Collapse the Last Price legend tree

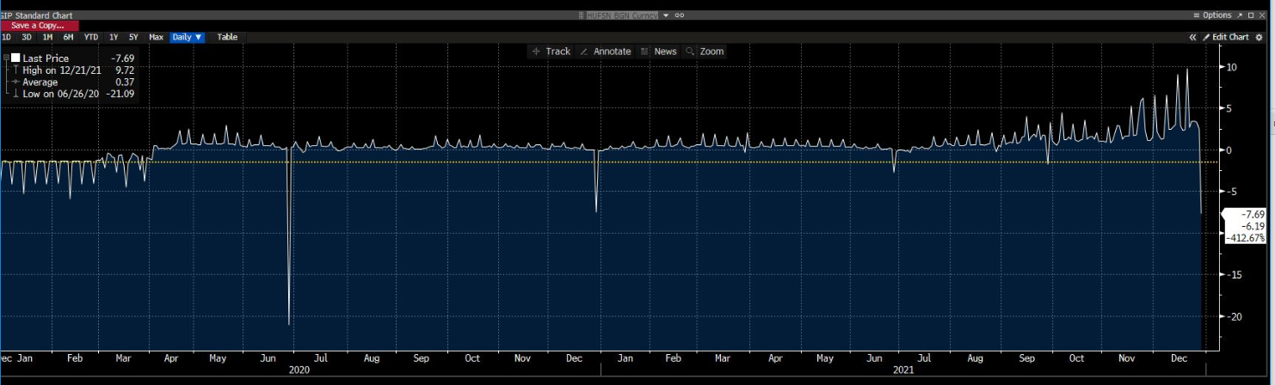point(5,58)
